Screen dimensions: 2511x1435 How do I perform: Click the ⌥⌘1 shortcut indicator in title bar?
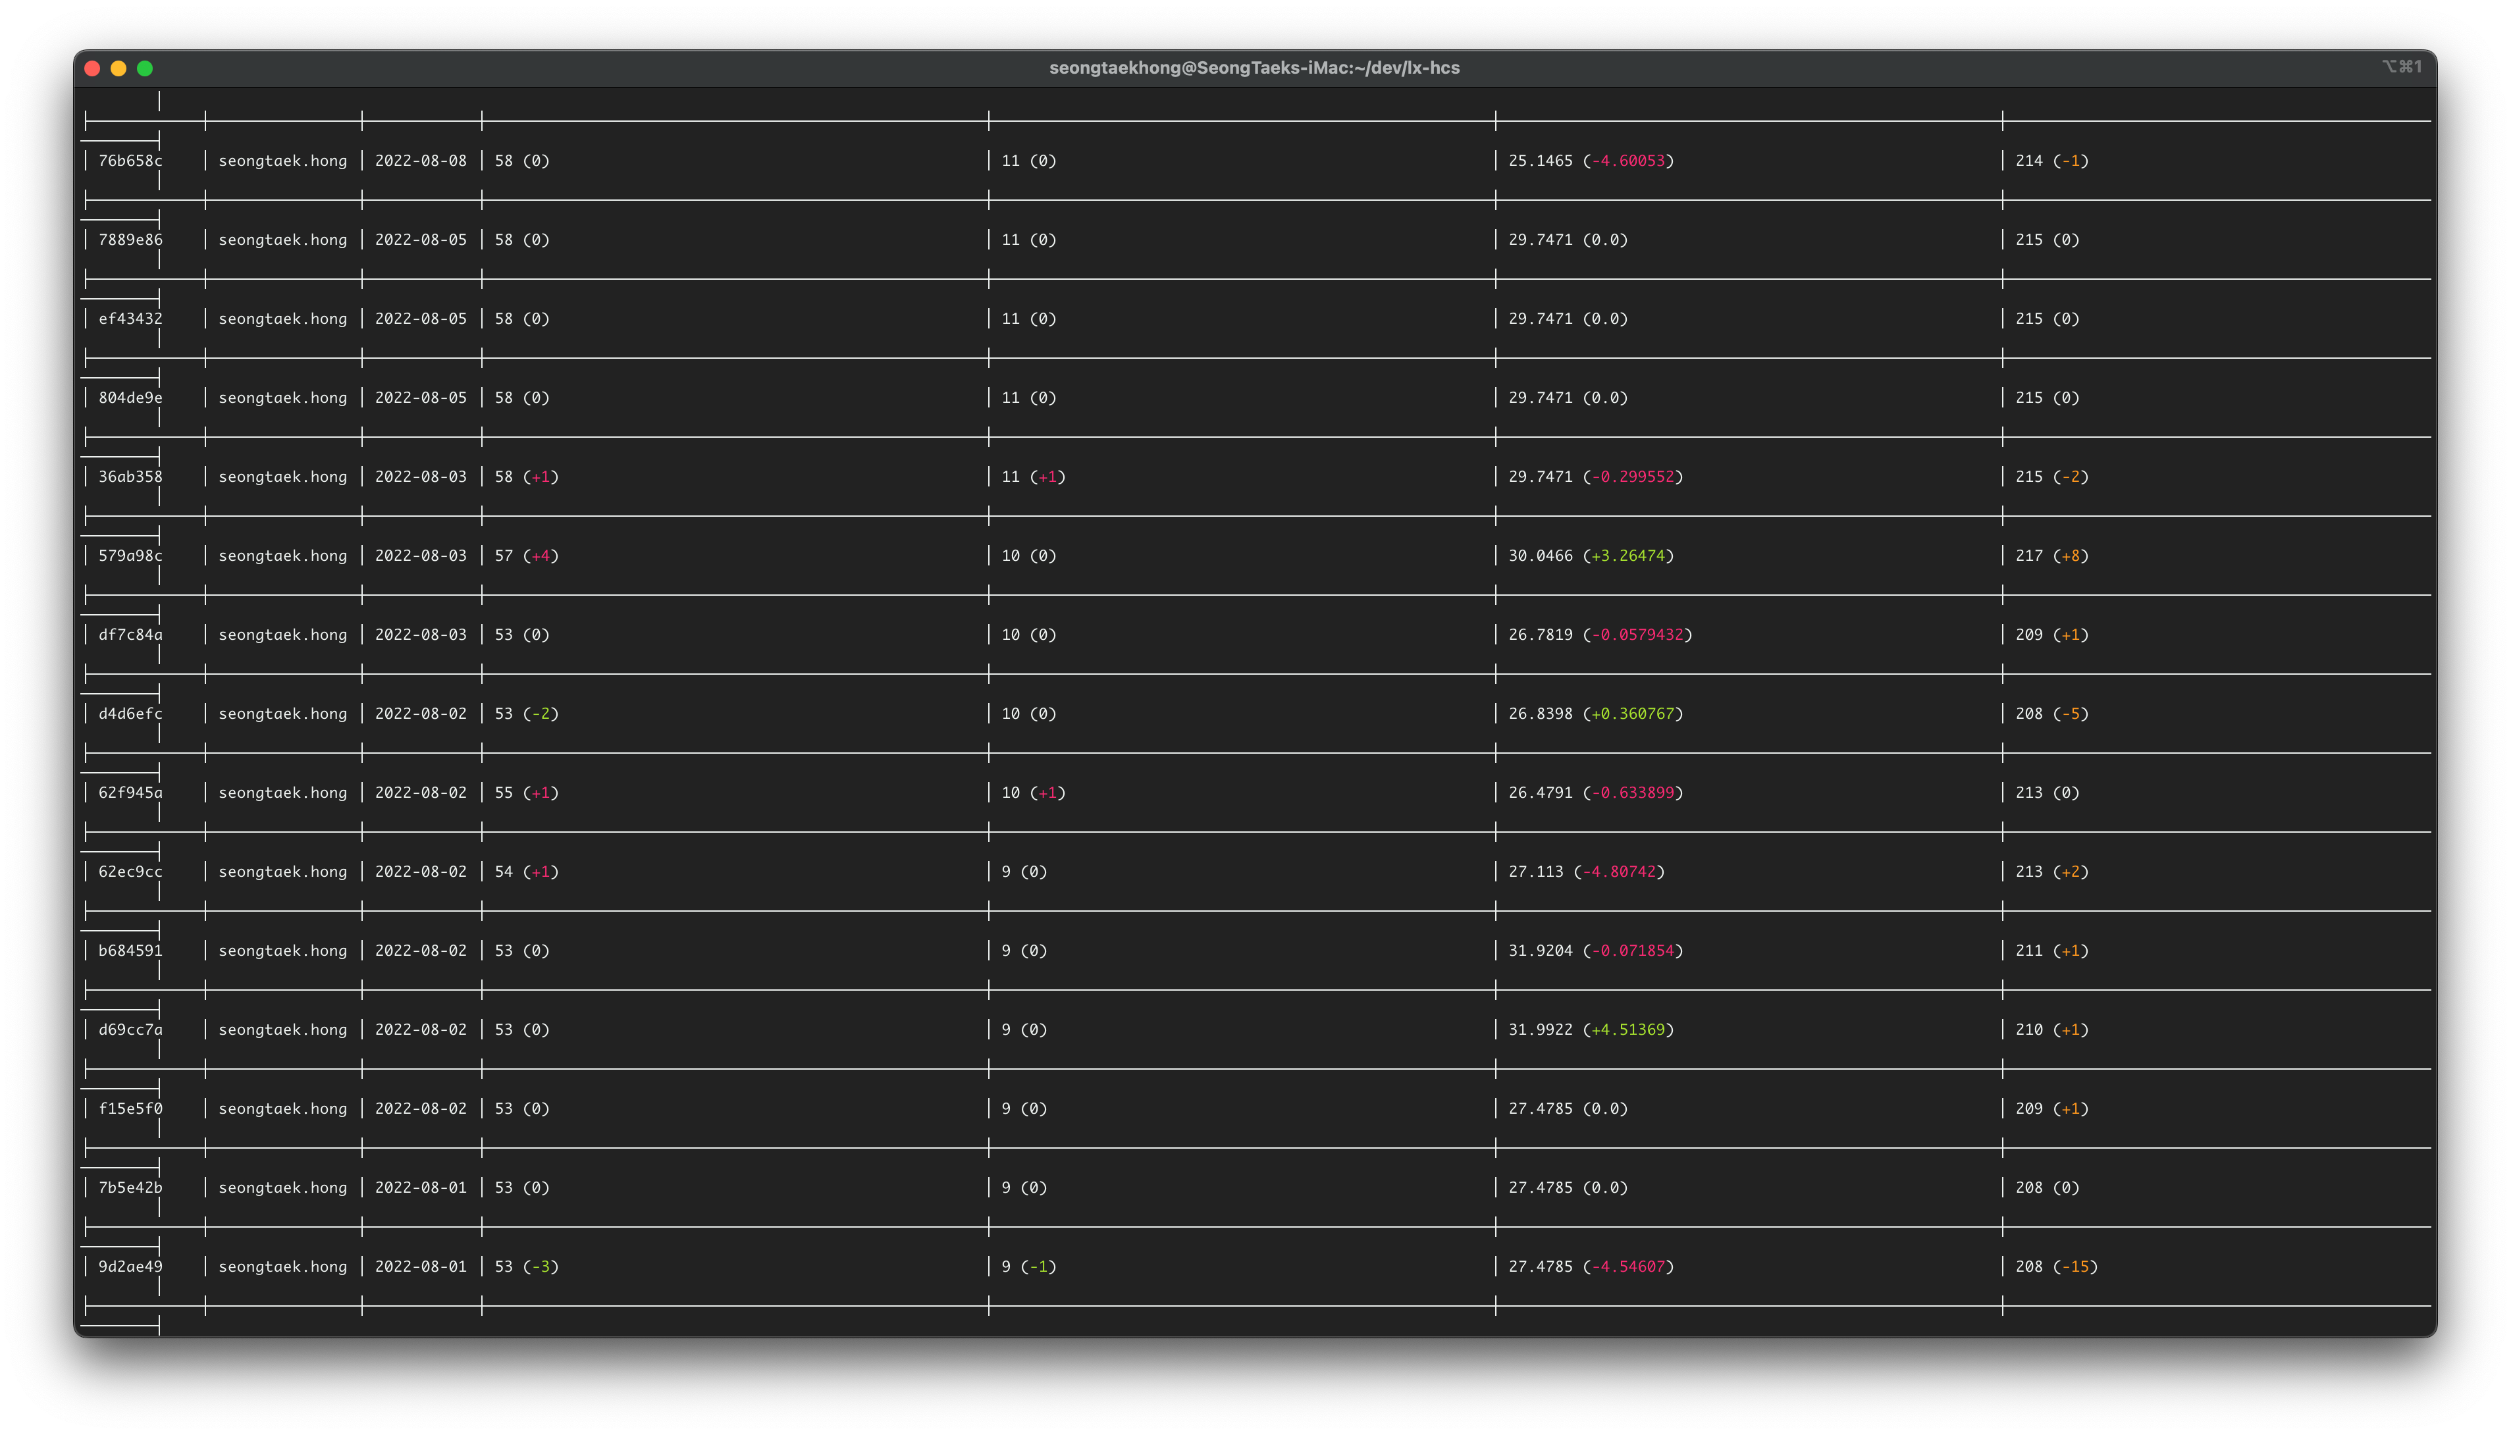click(2402, 67)
